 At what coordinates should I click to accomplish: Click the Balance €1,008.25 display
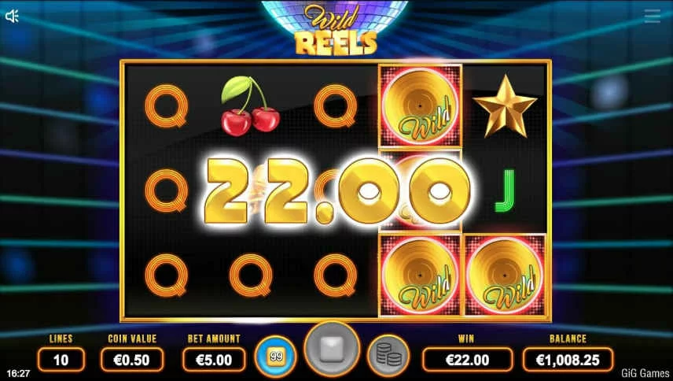pyautogui.click(x=568, y=360)
